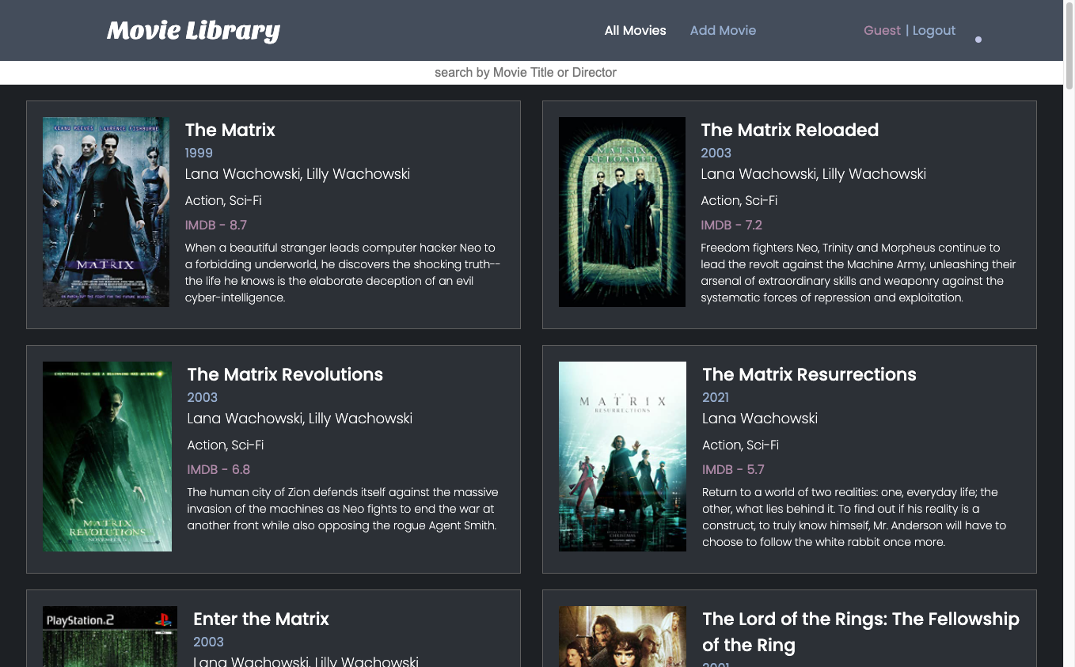
Task: Click 'Action, Sci-Fi' genre in Matrix Reloaded card
Action: [739, 201]
